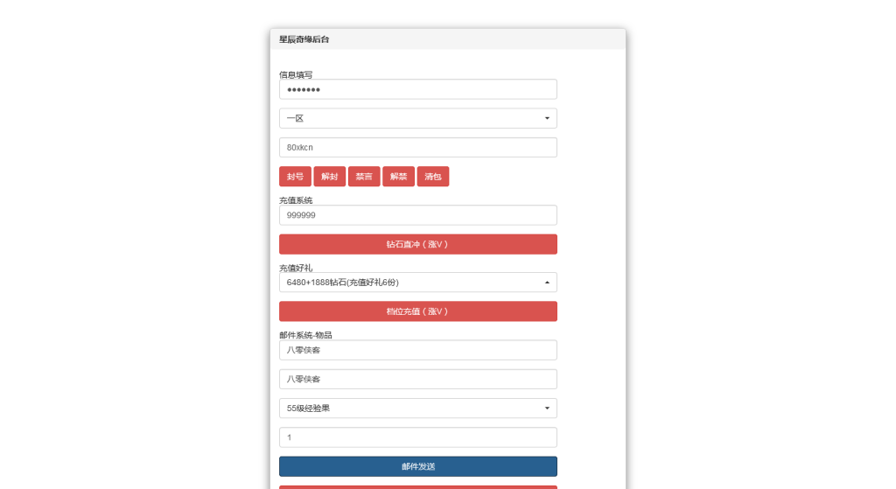
Task: Open the 一区 server dropdown
Action: pos(417,118)
